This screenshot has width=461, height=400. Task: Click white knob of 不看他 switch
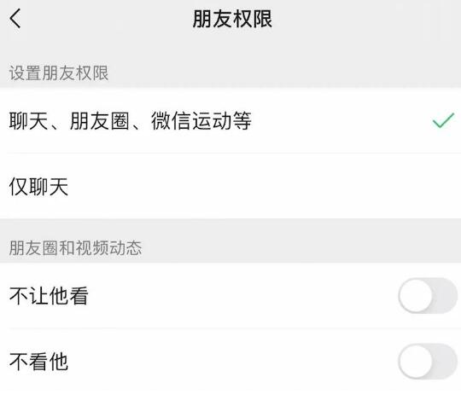[x=417, y=362]
